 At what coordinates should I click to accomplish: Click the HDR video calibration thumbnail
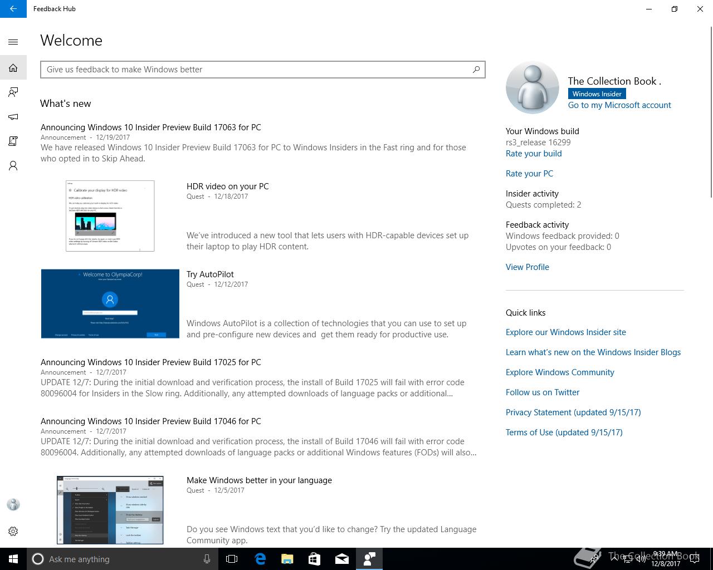[x=110, y=216]
